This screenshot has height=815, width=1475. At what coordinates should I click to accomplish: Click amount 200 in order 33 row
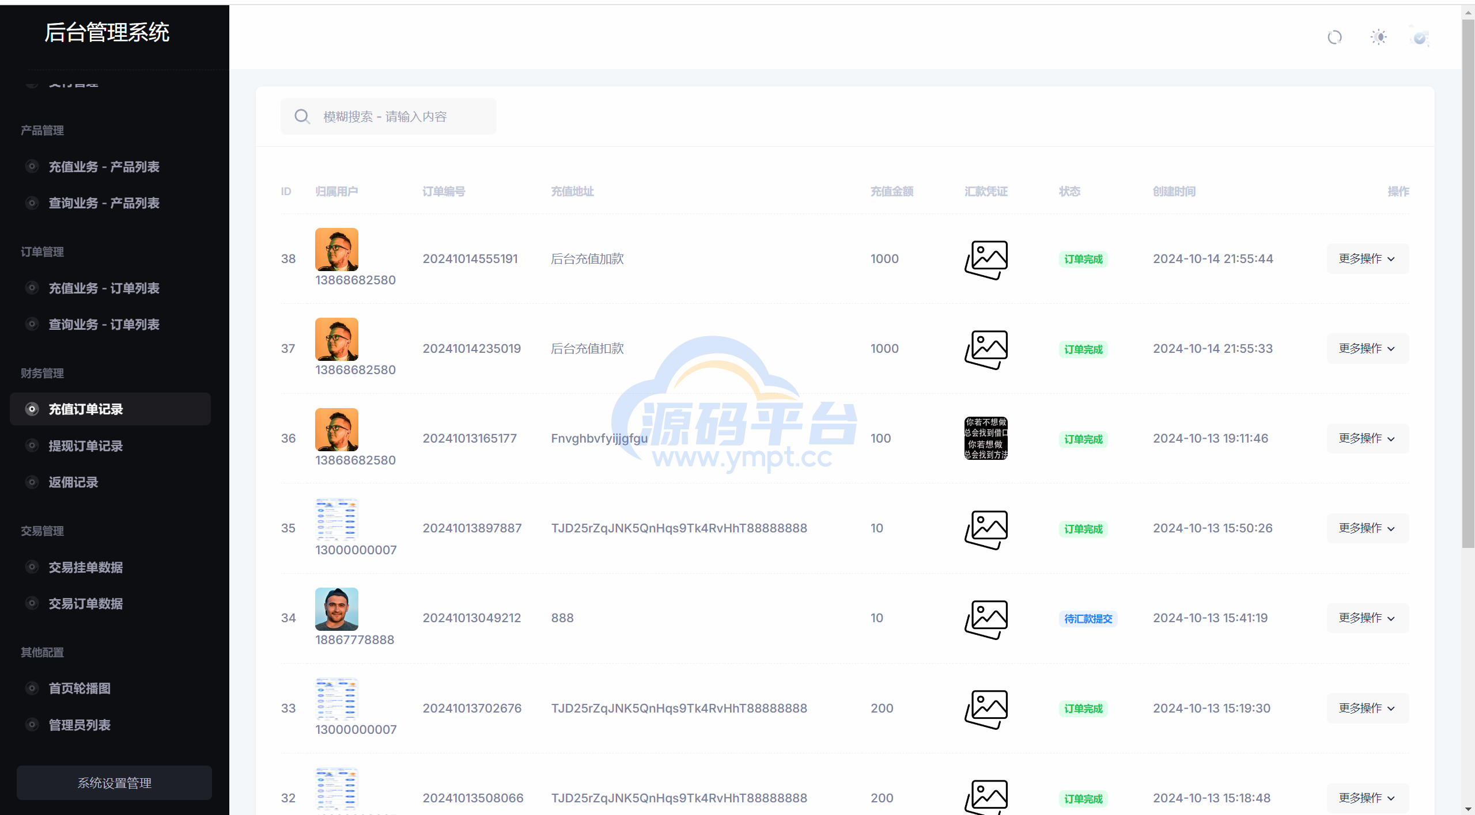click(882, 709)
